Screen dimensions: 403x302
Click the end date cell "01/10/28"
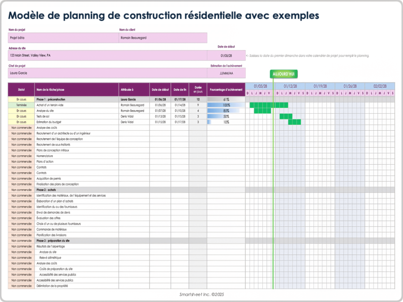(180, 111)
